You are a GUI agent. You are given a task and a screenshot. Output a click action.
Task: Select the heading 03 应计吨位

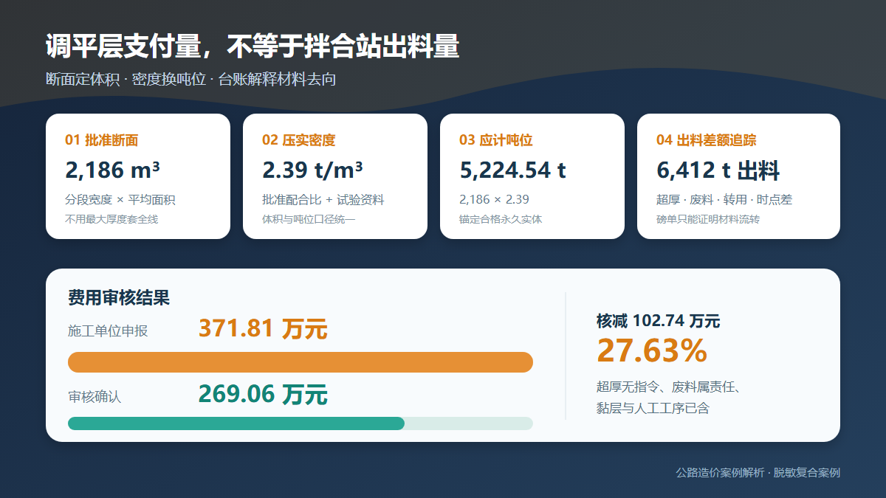tap(496, 140)
